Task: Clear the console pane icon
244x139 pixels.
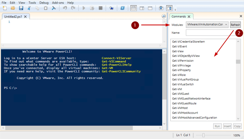Action: coord(54,8)
